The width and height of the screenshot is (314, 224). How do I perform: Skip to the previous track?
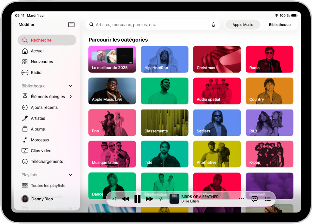pyautogui.click(x=125, y=199)
